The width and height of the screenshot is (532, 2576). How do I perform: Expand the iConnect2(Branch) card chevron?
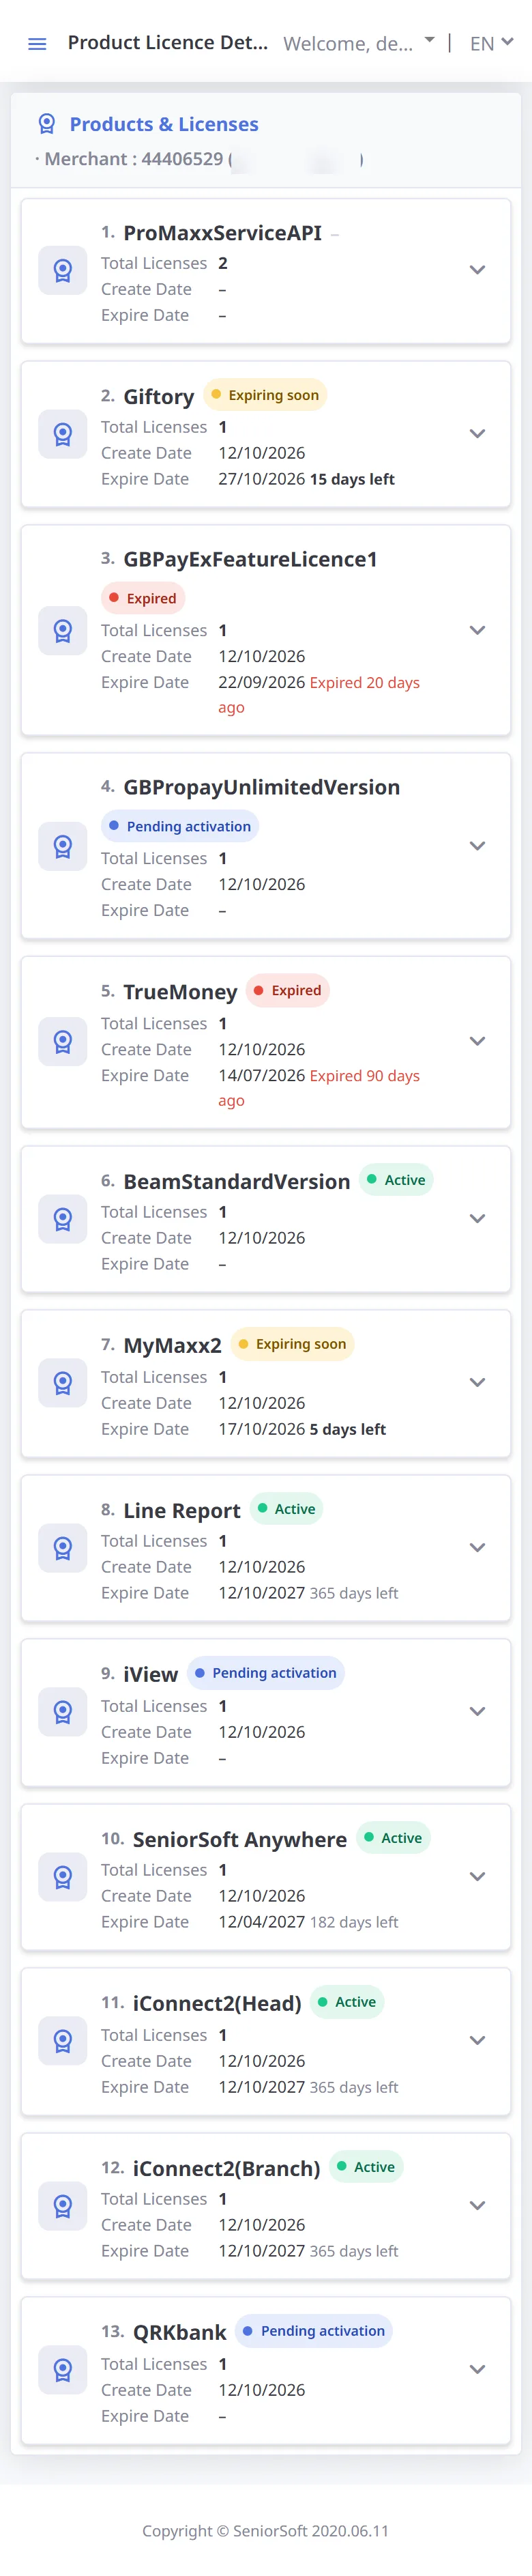coord(477,2206)
